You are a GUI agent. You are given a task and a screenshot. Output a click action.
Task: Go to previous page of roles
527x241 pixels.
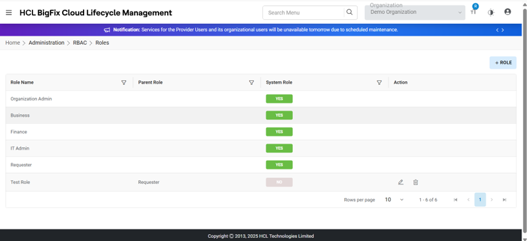468,200
